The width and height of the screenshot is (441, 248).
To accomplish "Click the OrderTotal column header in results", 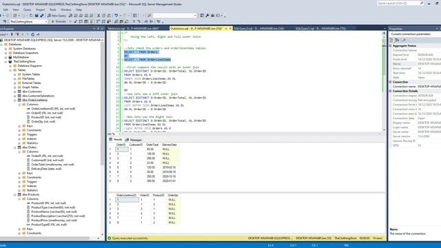I will tap(152, 145).
